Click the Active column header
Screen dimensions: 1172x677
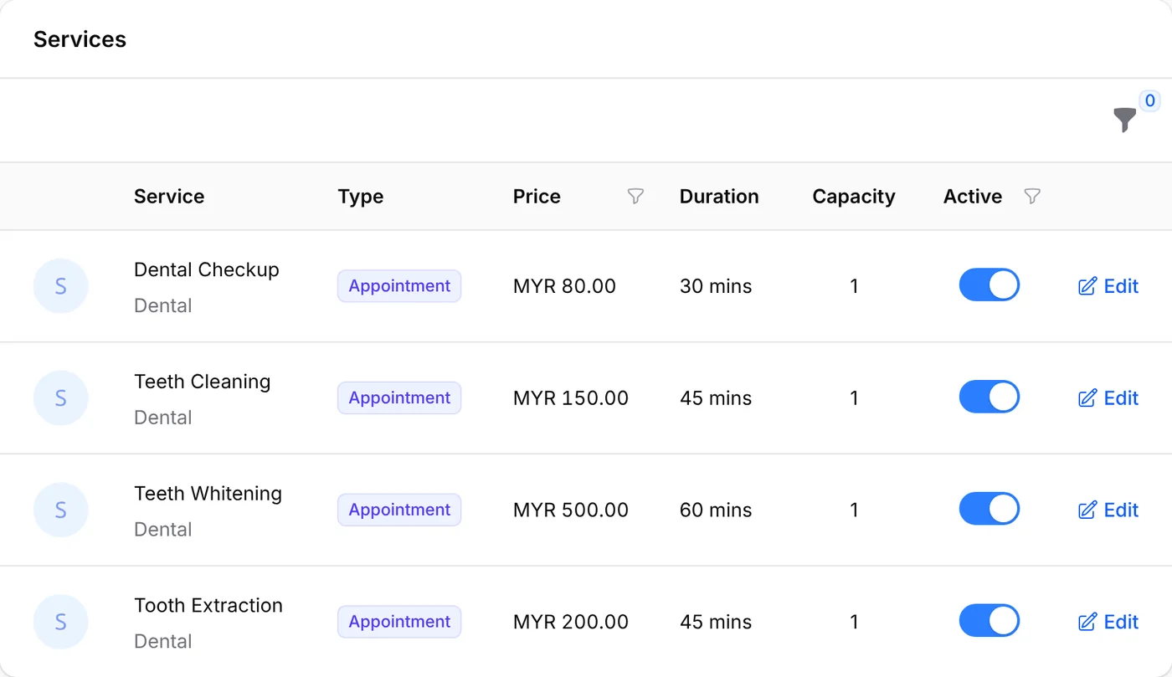(973, 197)
